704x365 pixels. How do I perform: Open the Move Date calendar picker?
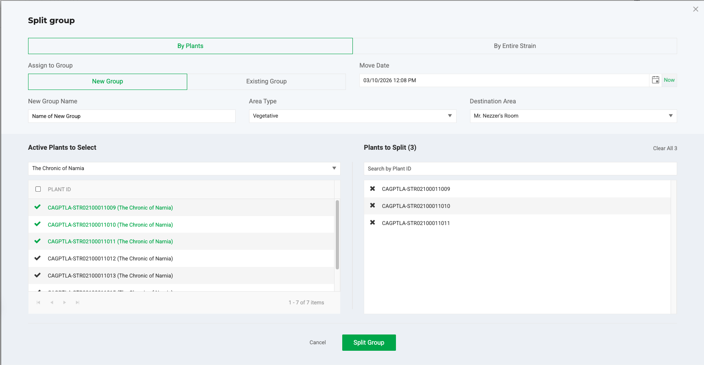click(x=655, y=80)
